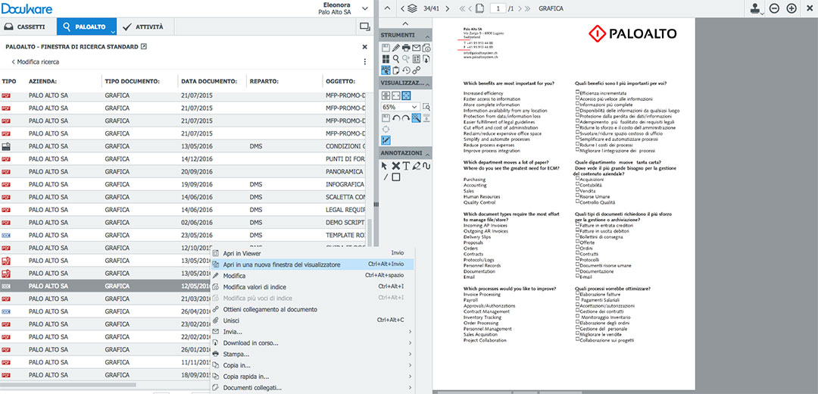Select the X delete annotation tool
Viewport: 818px width, 394px height.
point(395,166)
